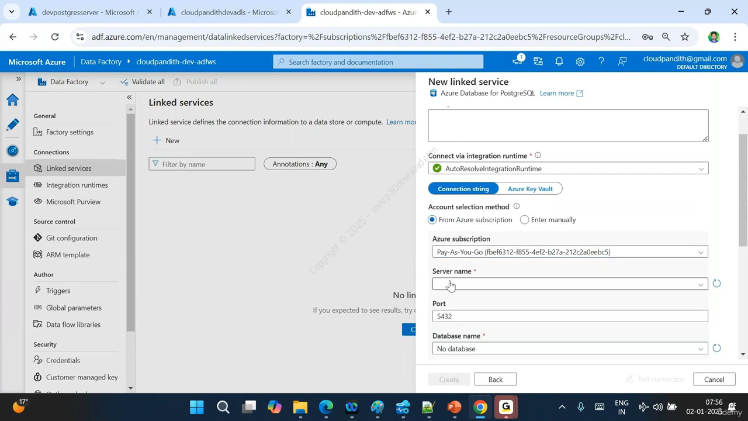This screenshot has height=421, width=748.
Task: Click the Port input field
Action: [x=570, y=316]
